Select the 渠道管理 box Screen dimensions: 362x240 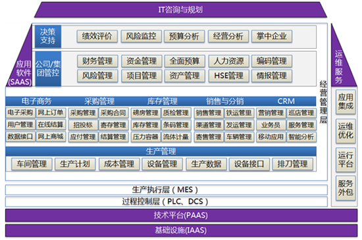pyautogui.click(x=209, y=125)
